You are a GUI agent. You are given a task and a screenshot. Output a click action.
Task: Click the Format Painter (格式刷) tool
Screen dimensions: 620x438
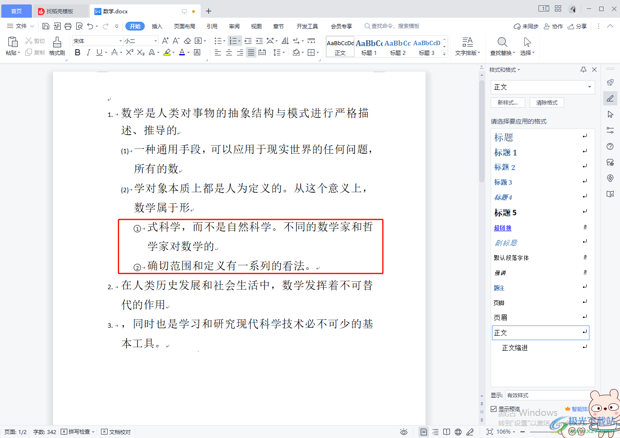57,46
